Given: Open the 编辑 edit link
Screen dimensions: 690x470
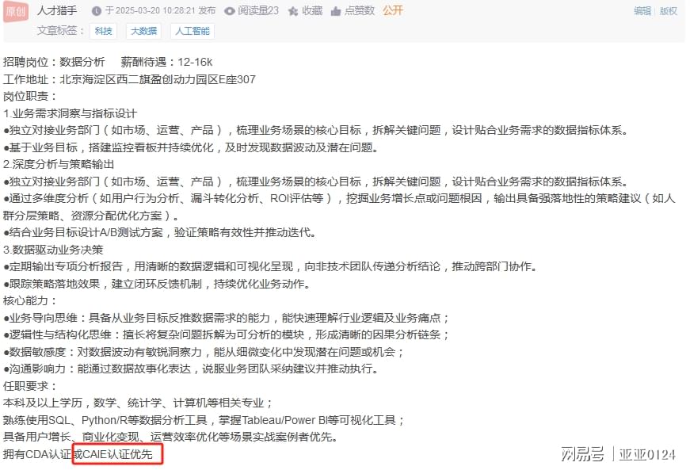Looking at the screenshot, I should 642,11.
